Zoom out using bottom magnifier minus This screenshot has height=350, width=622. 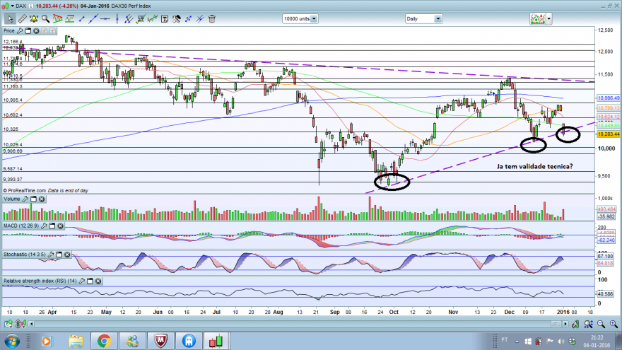[x=601, y=325]
